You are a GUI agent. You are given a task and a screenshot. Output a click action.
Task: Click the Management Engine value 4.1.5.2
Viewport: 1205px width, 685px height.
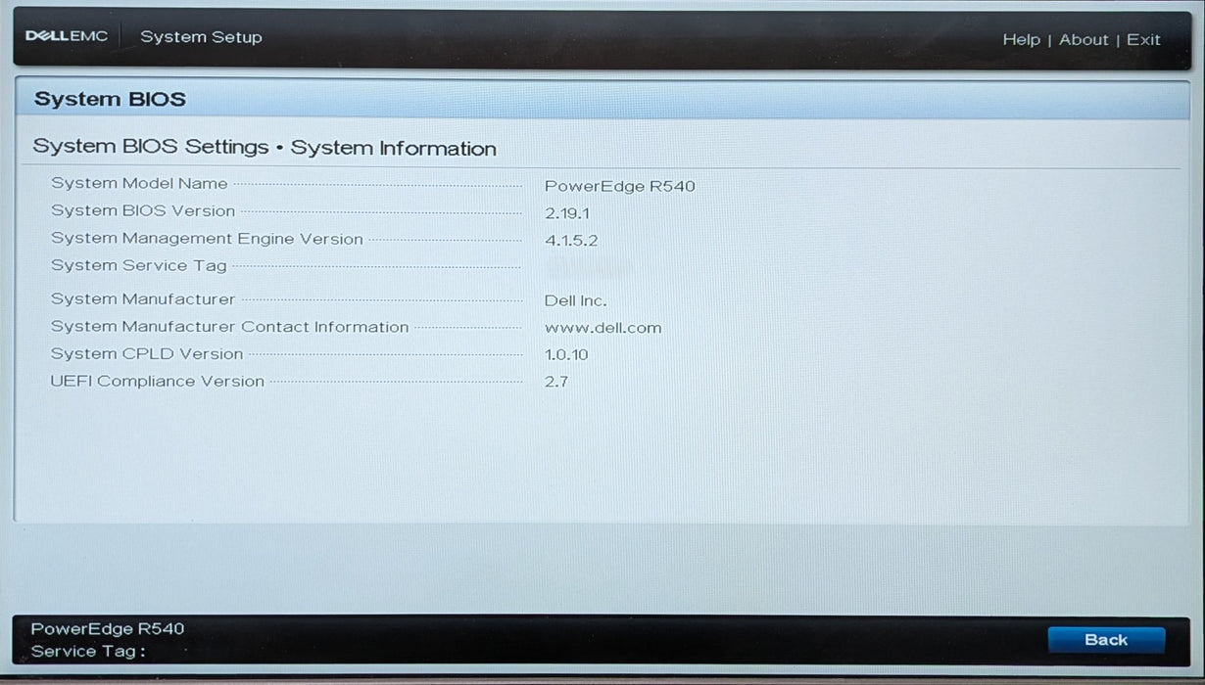570,241
